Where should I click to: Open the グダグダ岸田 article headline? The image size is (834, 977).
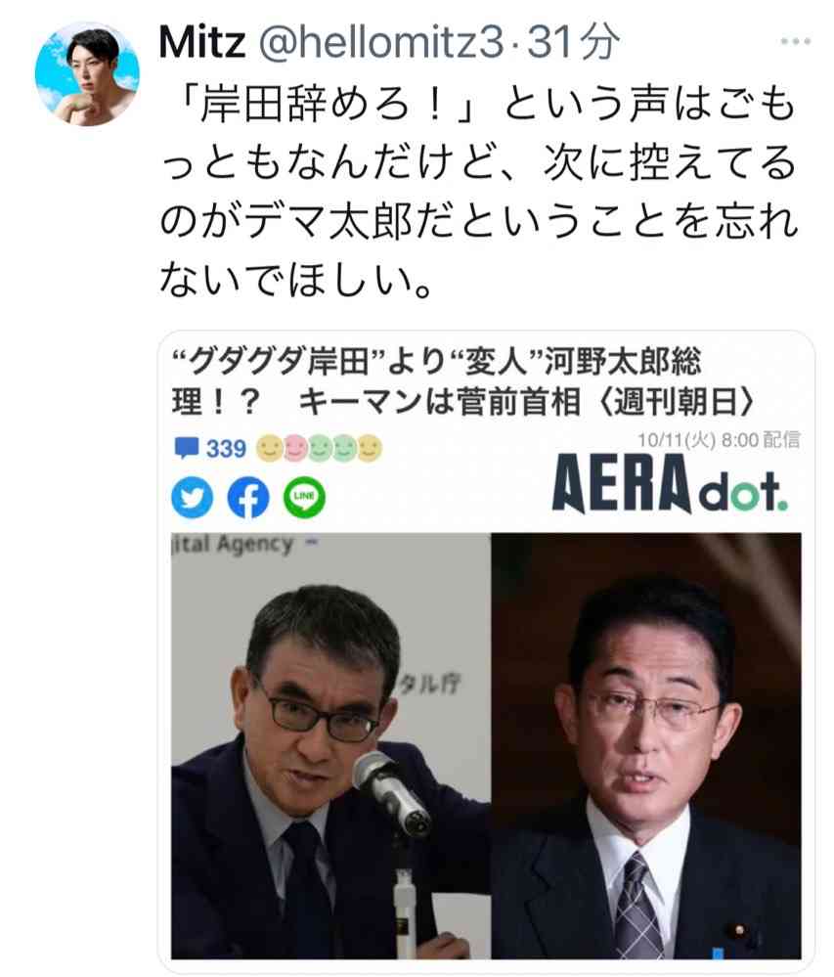(x=464, y=382)
